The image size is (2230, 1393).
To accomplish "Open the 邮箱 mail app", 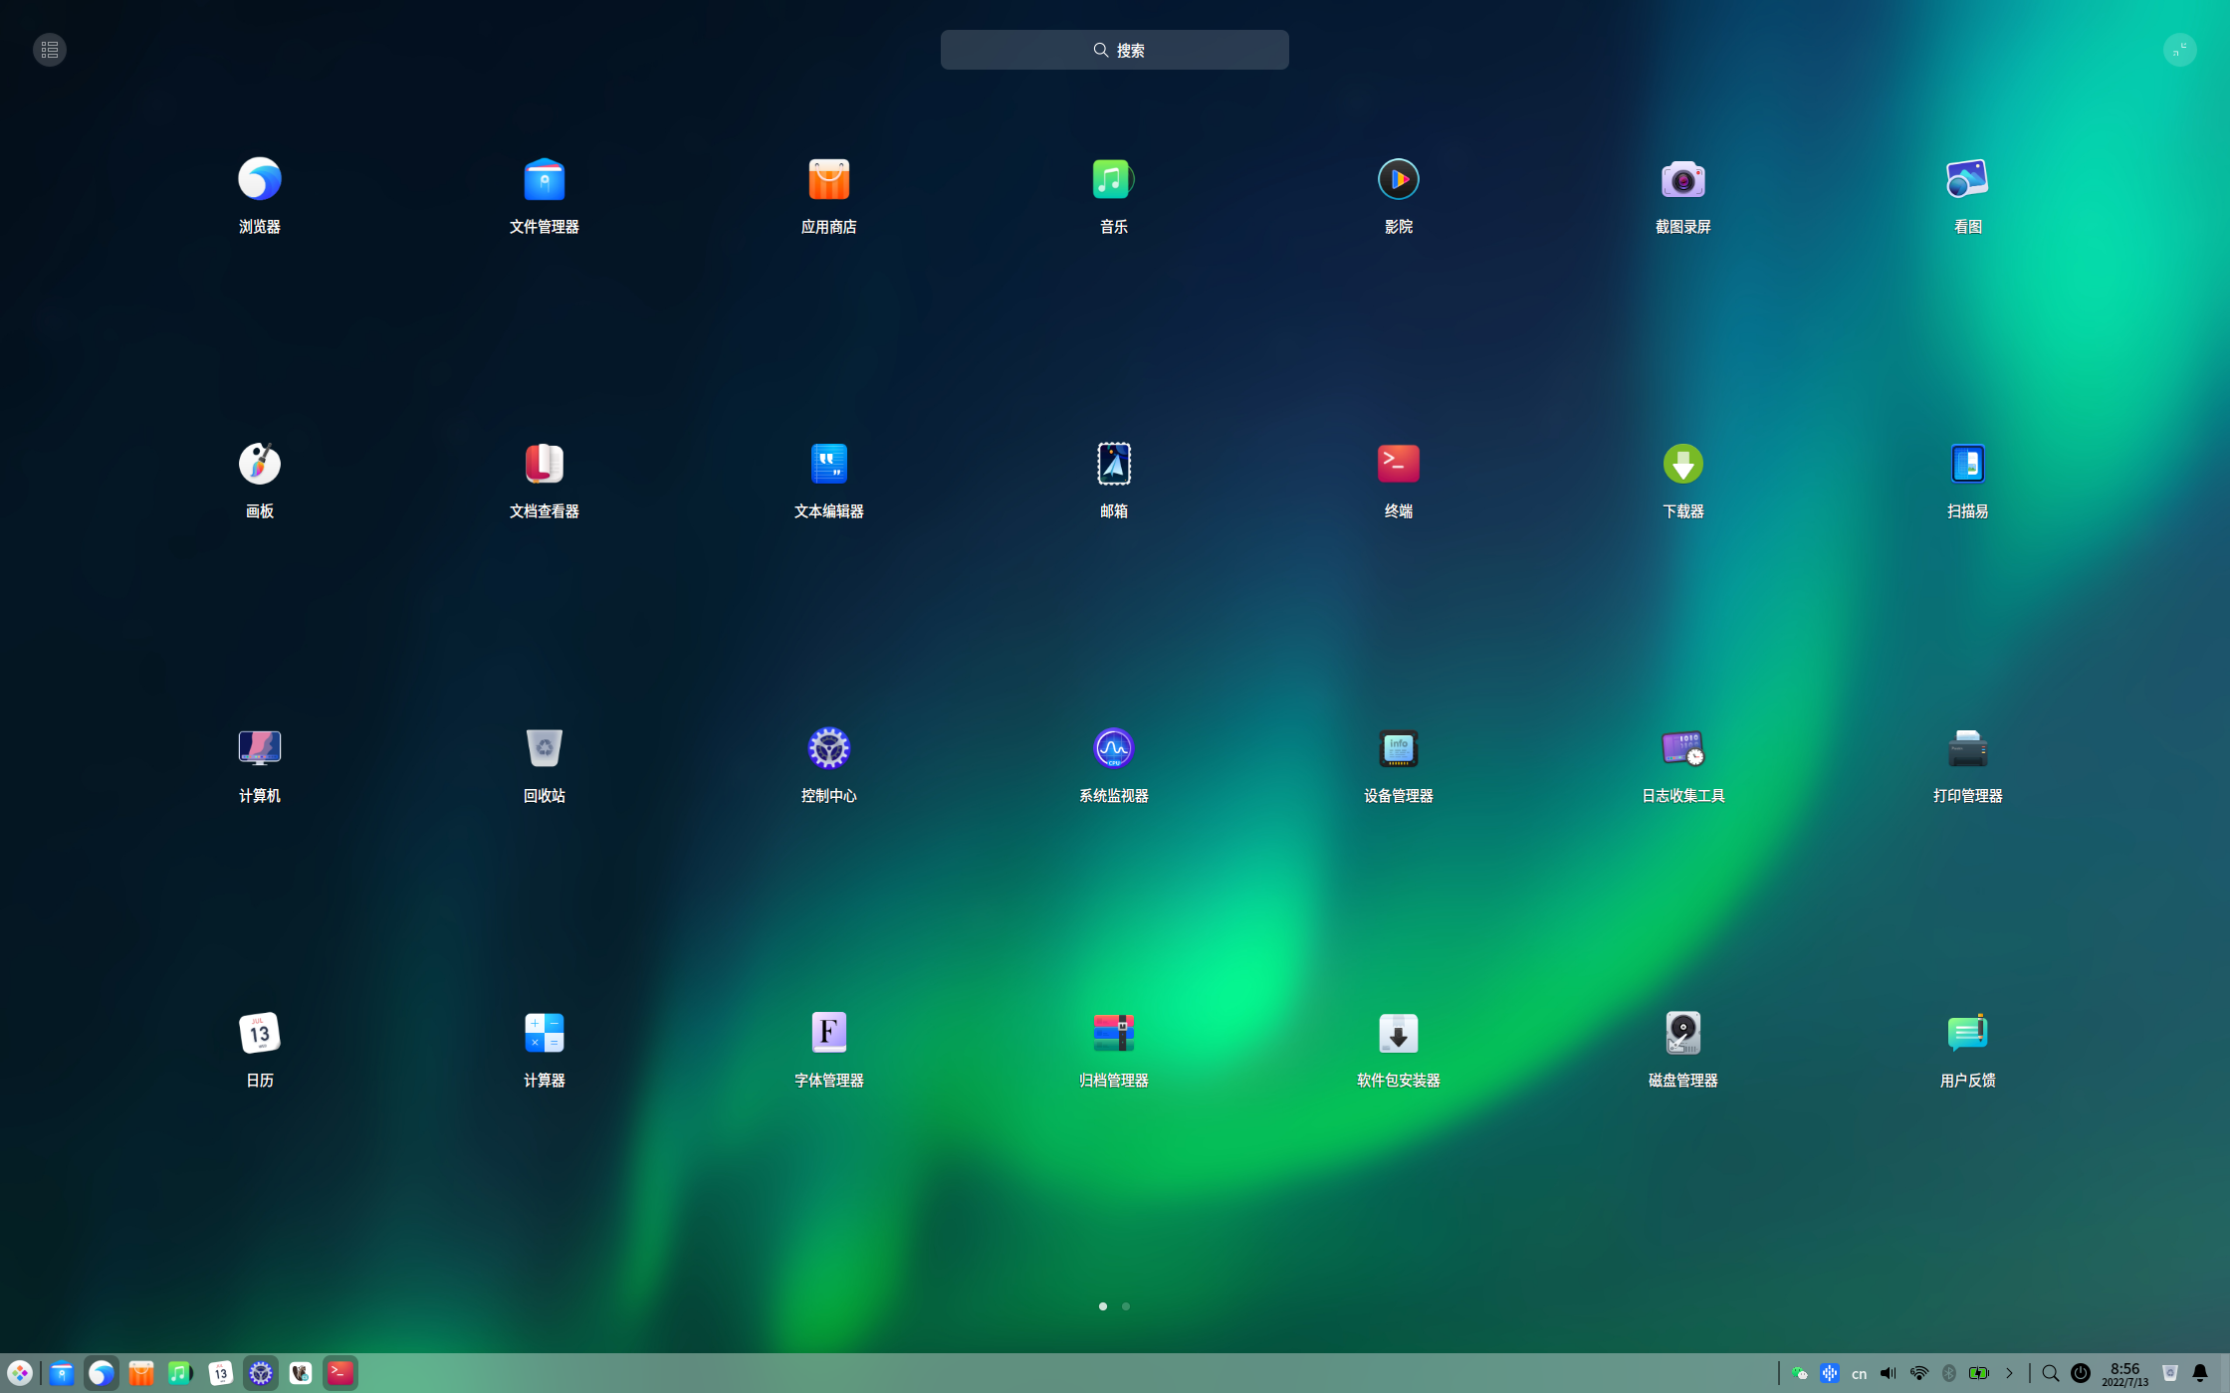I will pos(1113,465).
